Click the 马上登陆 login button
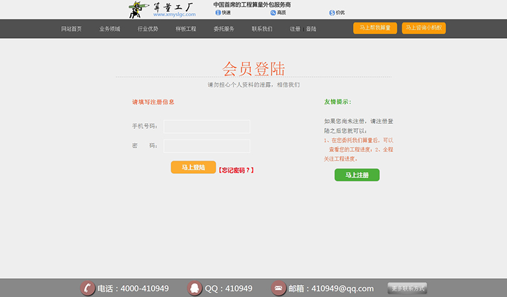The image size is (507, 297). (193, 168)
